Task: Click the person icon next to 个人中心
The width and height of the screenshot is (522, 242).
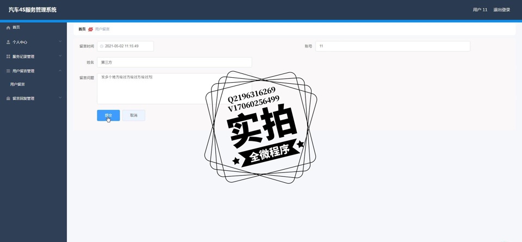Action: pyautogui.click(x=8, y=42)
